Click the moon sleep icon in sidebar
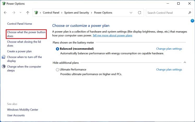This screenshot has height=122, width=195. [x=4, y=66]
